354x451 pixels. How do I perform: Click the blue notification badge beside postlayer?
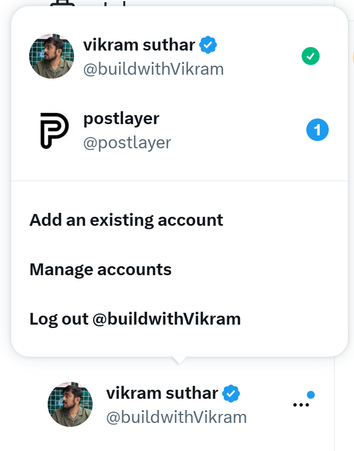pos(318,130)
